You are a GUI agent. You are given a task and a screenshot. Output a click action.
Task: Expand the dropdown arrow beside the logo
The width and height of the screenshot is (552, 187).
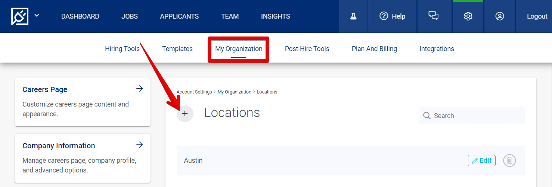[x=37, y=16]
